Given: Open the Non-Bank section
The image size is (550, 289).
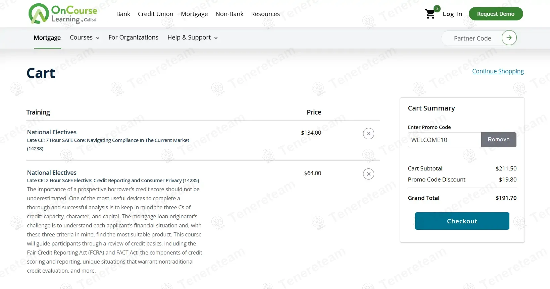Looking at the screenshot, I should coord(230,14).
